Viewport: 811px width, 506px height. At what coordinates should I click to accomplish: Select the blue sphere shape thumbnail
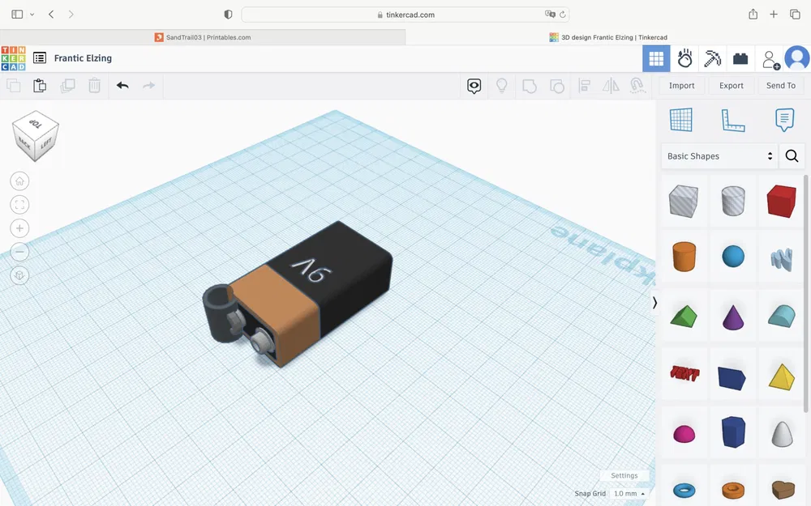point(732,257)
